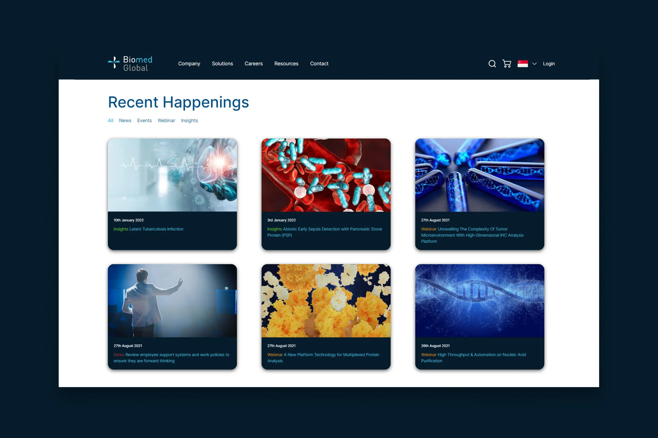Open the Resources menu
Image resolution: width=658 pixels, height=438 pixels.
286,64
